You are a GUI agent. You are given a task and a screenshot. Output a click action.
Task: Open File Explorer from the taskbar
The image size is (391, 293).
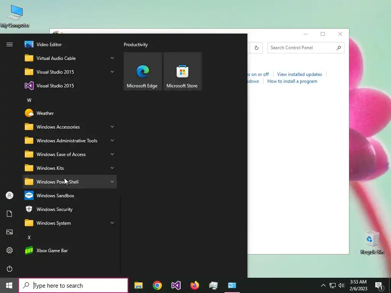click(138, 285)
